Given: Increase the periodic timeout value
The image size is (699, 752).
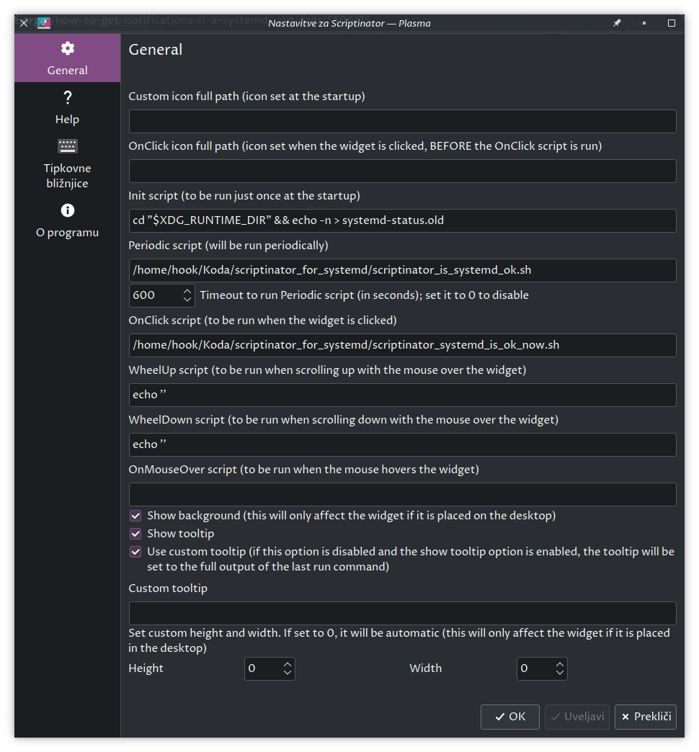Looking at the screenshot, I should pos(187,290).
